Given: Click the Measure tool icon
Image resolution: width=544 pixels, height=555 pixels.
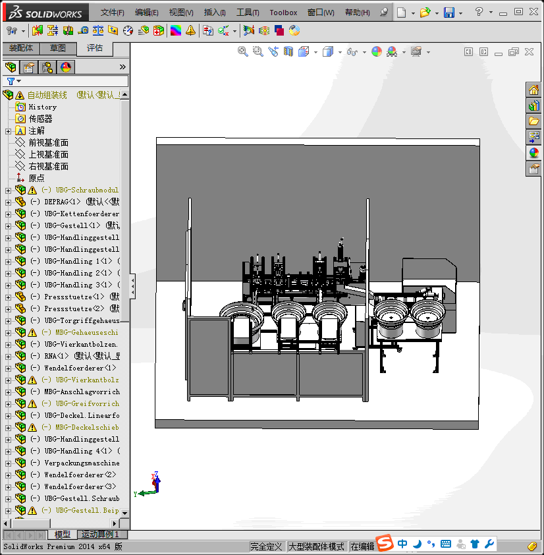Looking at the screenshot, I should click(x=83, y=31).
